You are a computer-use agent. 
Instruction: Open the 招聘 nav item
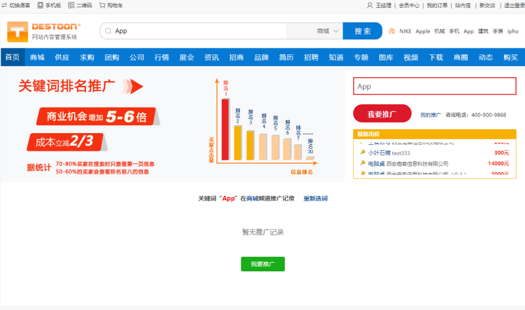coord(311,58)
